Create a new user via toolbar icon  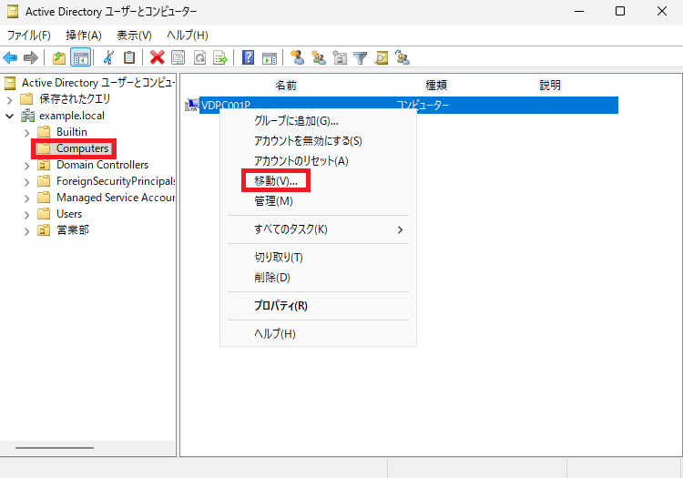click(x=298, y=57)
